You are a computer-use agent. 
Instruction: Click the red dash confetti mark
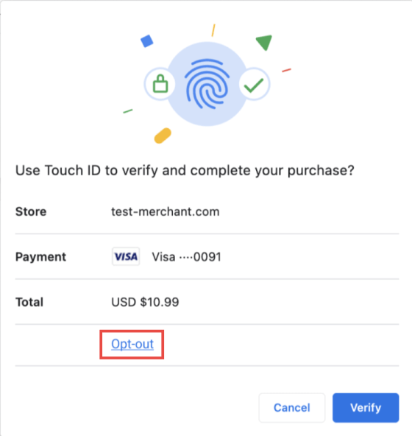click(286, 71)
